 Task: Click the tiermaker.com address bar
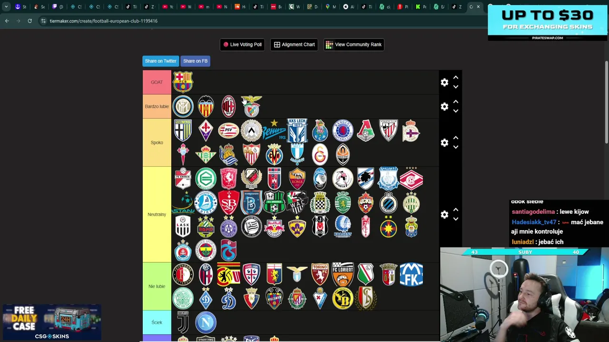click(103, 21)
